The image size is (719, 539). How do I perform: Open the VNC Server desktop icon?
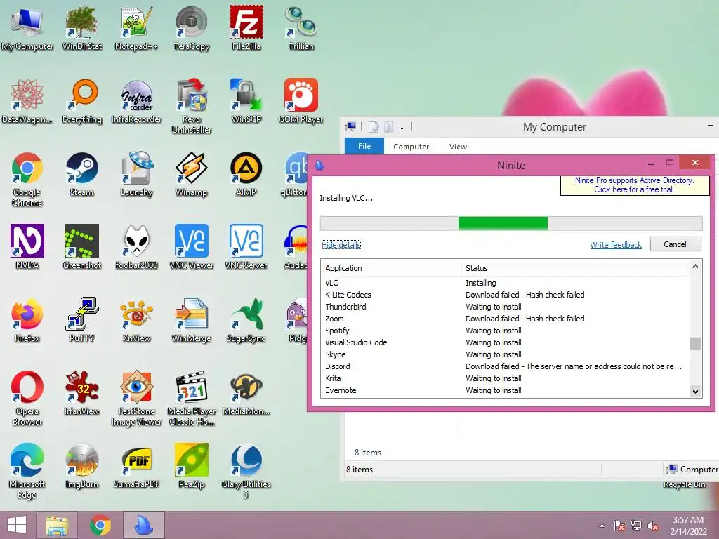point(246,246)
